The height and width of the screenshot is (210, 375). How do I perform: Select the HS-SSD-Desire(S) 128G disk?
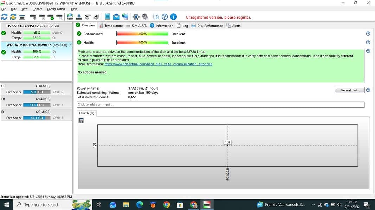tap(36, 32)
